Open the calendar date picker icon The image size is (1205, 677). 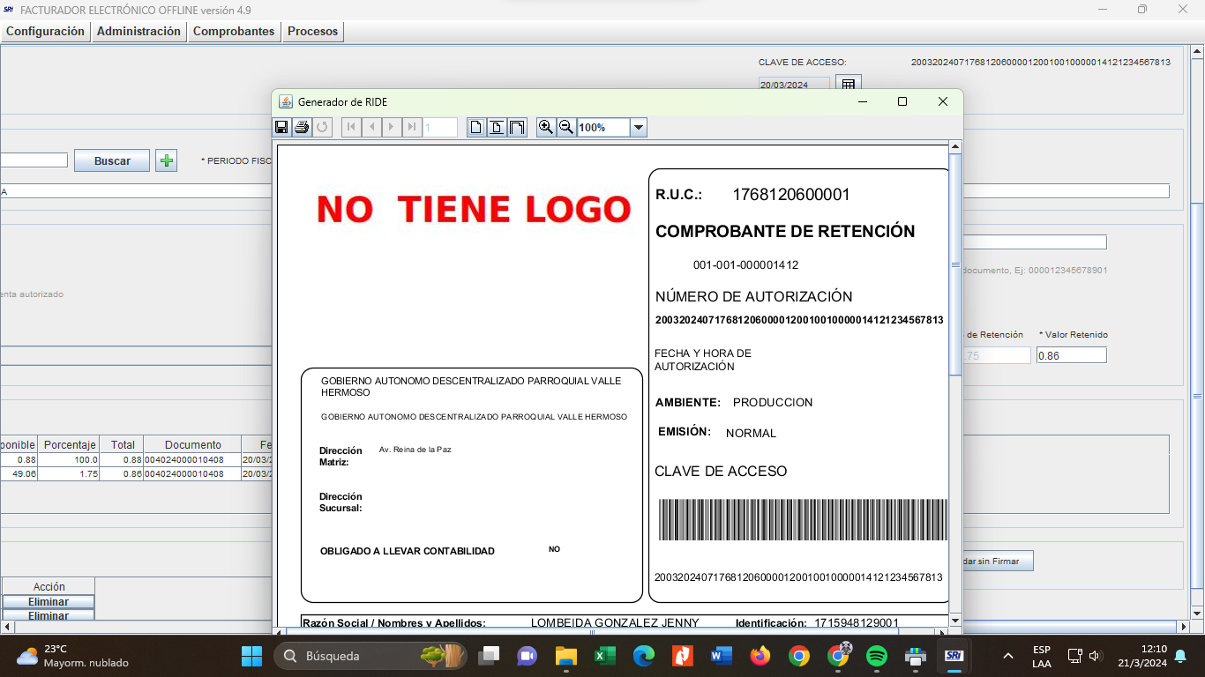pyautogui.click(x=847, y=85)
